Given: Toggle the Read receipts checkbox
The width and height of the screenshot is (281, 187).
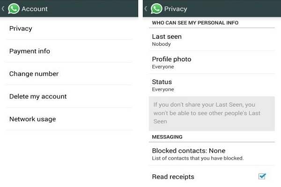Looking at the screenshot, I should (262, 176).
